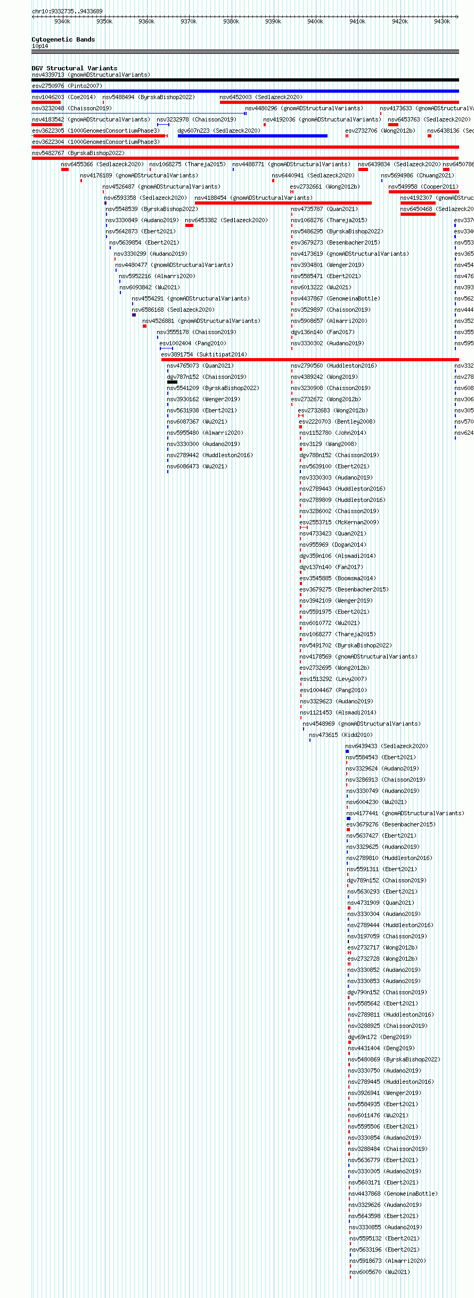Image resolution: width=474 pixels, height=1298 pixels.
Task: Open nsv5488494 (ByrskaBishop2022) entry
Action: (149, 97)
